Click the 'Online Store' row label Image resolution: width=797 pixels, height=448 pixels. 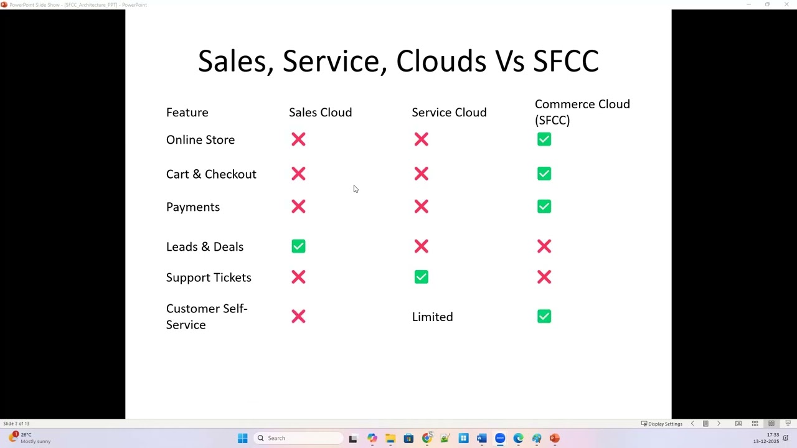coord(200,140)
